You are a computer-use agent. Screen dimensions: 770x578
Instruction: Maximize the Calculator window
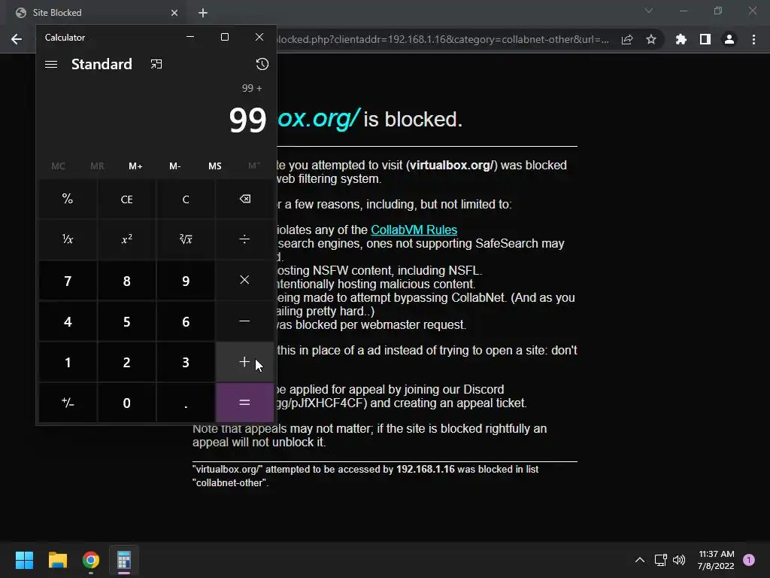(x=225, y=37)
